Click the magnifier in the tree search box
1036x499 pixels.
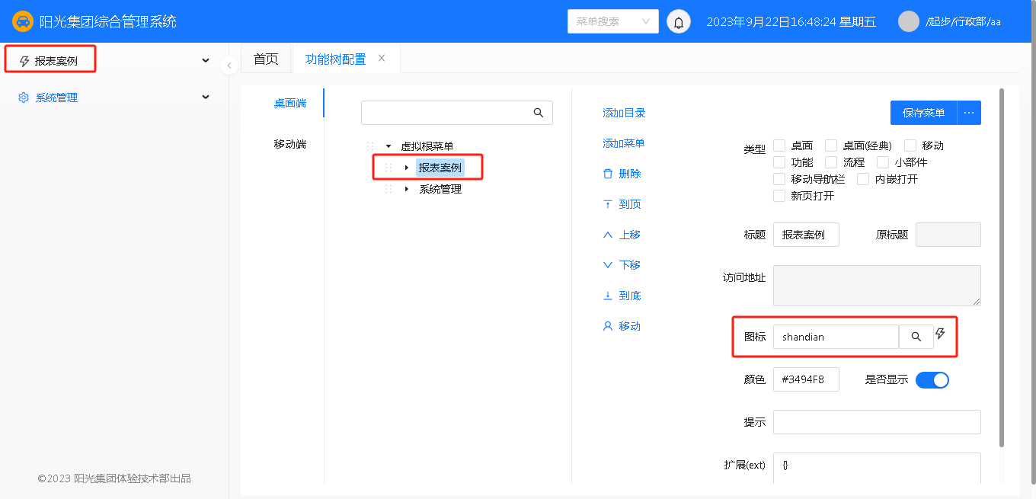539,113
